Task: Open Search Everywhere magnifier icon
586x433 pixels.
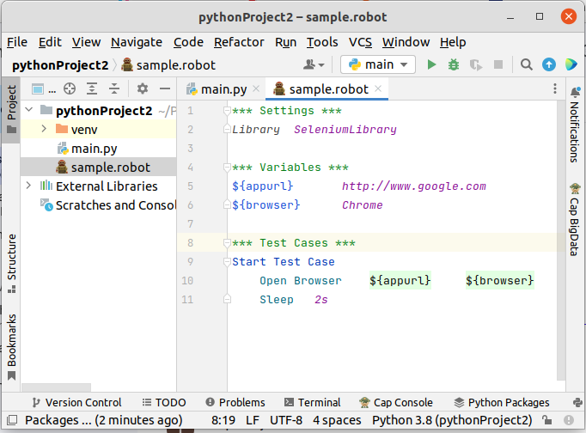Action: (527, 64)
